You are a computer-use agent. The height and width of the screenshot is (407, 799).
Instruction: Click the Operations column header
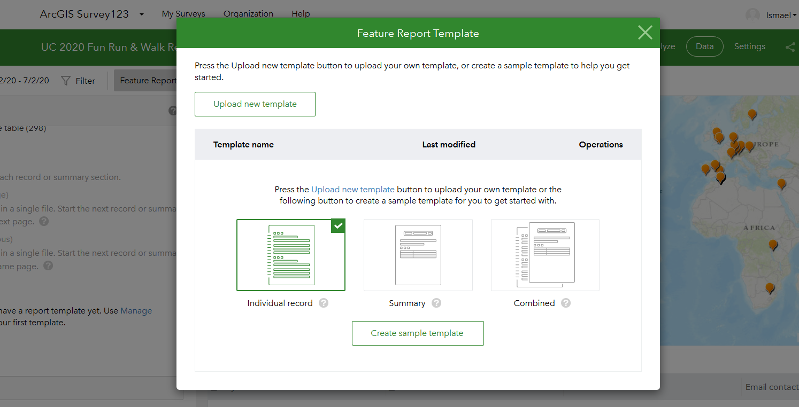601,144
